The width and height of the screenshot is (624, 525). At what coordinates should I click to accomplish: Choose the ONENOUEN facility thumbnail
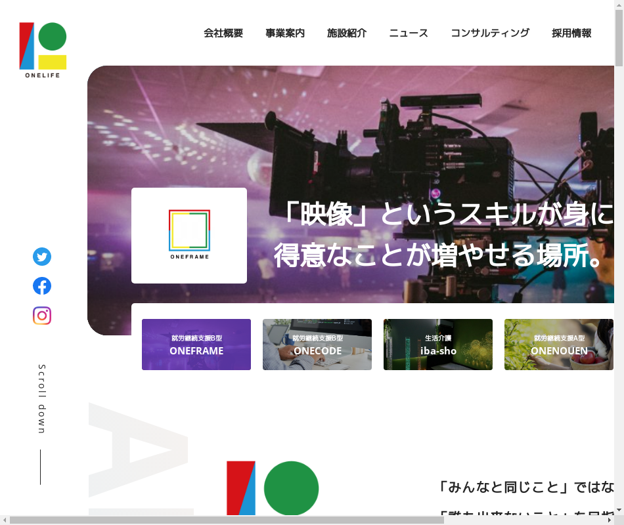(558, 345)
